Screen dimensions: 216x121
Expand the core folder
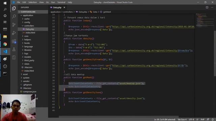(x=33, y=36)
